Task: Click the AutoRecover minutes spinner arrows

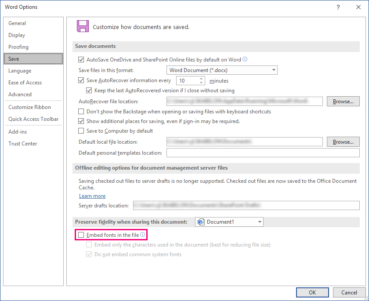Action: point(201,81)
